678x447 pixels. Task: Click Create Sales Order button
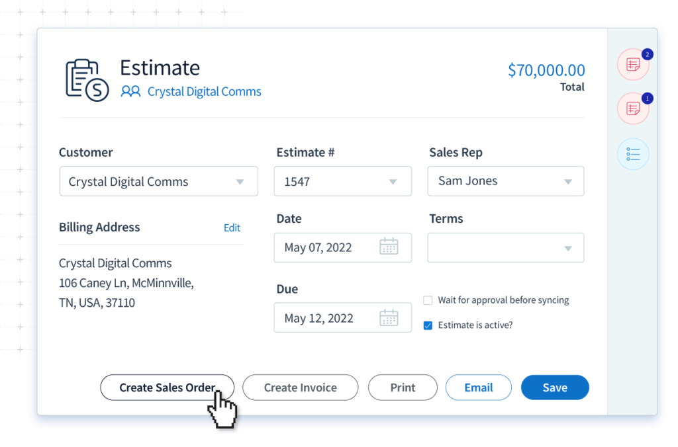(x=167, y=387)
